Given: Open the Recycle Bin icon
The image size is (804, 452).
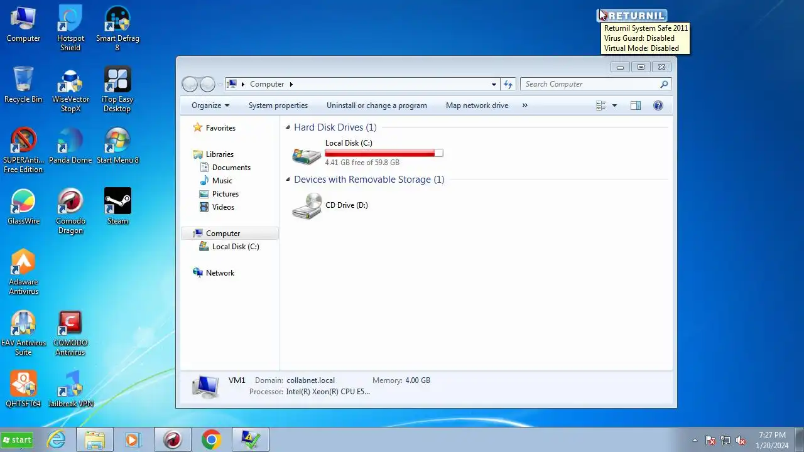Looking at the screenshot, I should (x=23, y=85).
